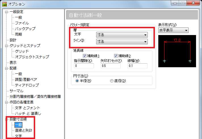Click the PADS application icon in title bar

(x=5, y=4)
